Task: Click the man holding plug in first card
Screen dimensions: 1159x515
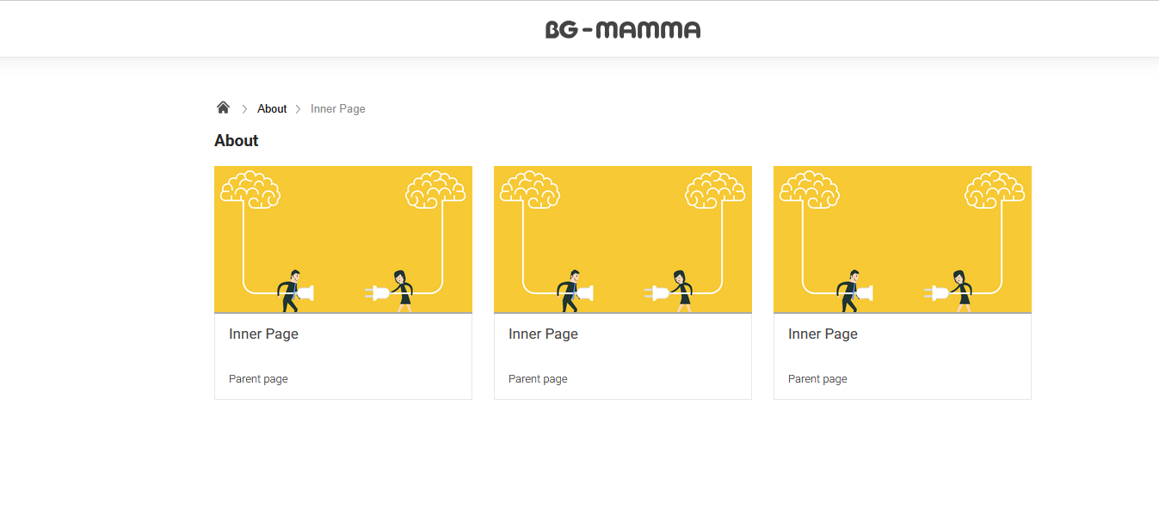Action: coord(291,291)
